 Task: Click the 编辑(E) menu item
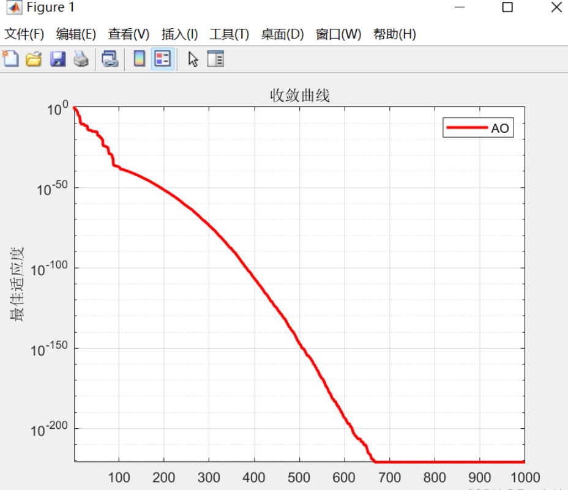pyautogui.click(x=75, y=34)
